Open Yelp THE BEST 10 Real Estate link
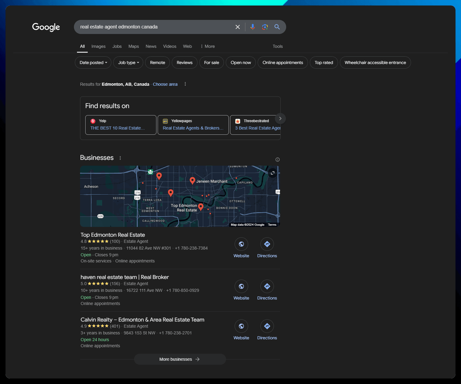Screen dimensions: 461x384 117,128
